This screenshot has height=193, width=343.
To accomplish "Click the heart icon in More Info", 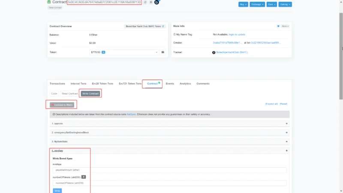I will (278, 26).
